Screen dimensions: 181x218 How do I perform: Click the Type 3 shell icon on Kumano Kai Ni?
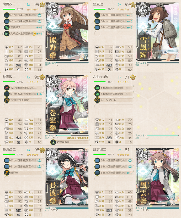tap(7, 27)
